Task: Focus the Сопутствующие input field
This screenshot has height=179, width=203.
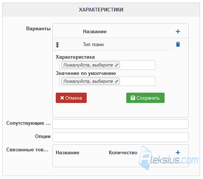Action: pos(120,124)
